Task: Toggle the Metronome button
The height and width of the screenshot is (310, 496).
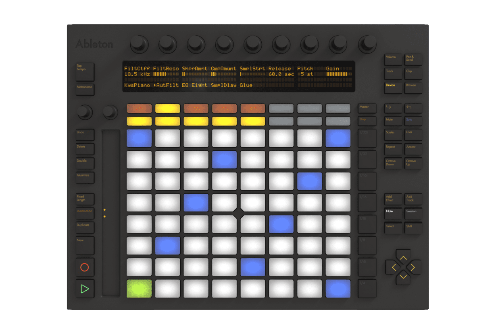Action: (x=85, y=89)
